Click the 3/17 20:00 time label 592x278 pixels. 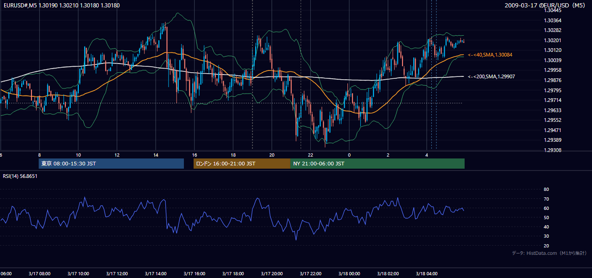click(272, 273)
